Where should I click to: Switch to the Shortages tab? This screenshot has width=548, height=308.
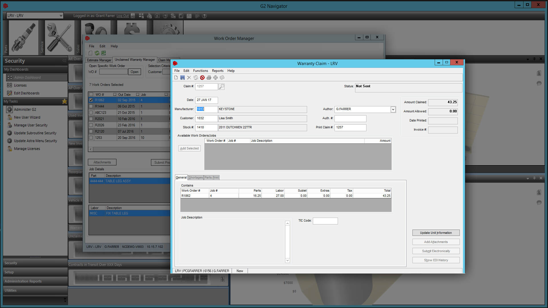coord(196,177)
